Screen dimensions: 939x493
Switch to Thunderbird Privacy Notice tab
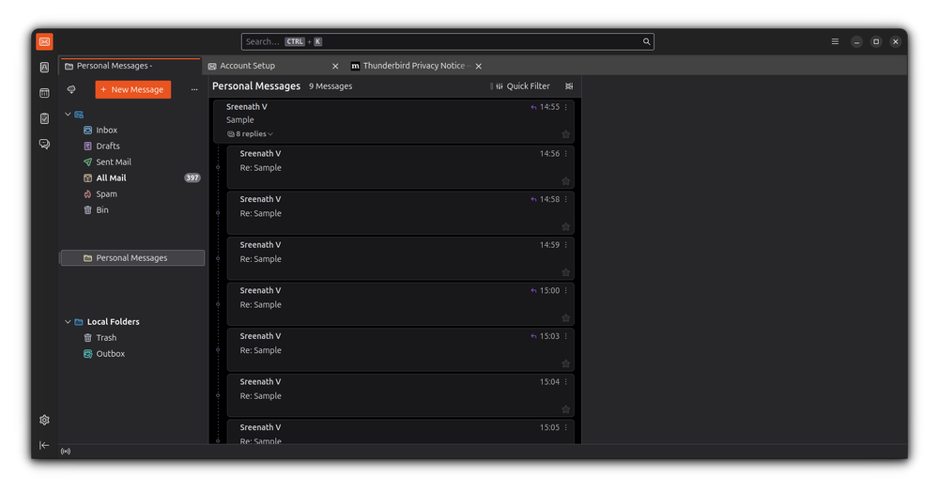[x=413, y=66]
